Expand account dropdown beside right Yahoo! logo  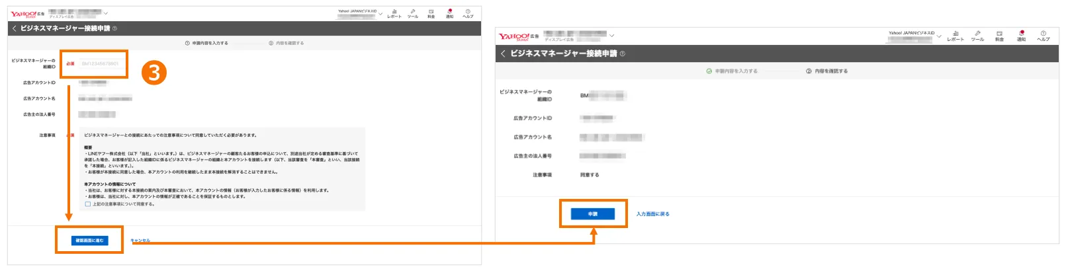click(x=611, y=36)
